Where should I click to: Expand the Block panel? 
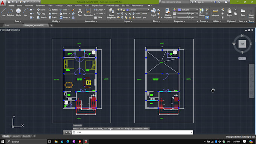(x=156, y=21)
